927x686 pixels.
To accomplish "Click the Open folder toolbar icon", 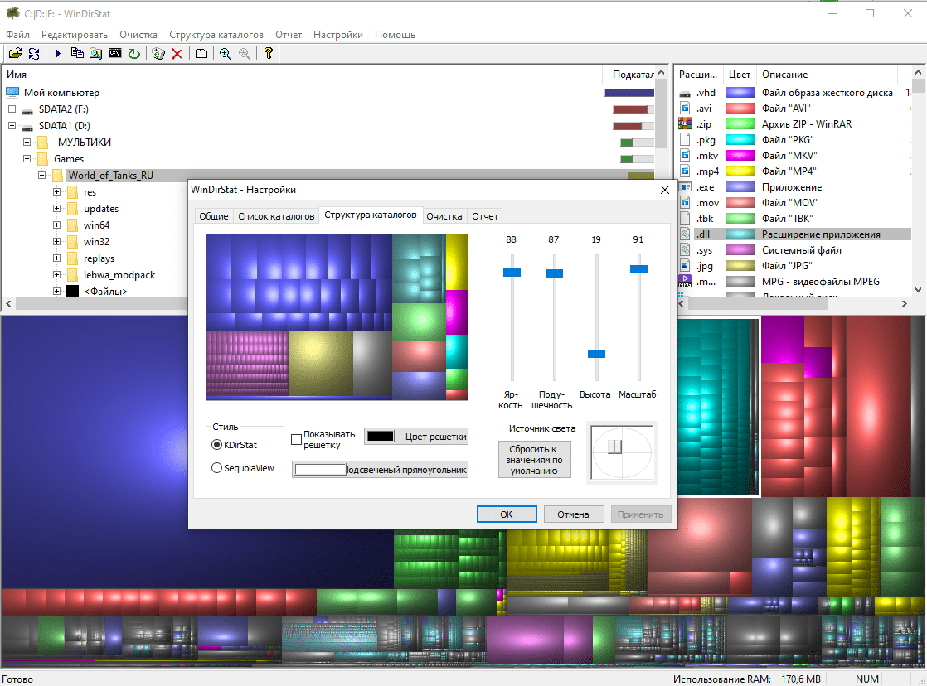I will [x=14, y=54].
